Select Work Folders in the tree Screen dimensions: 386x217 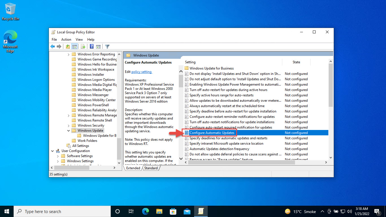[x=87, y=141]
